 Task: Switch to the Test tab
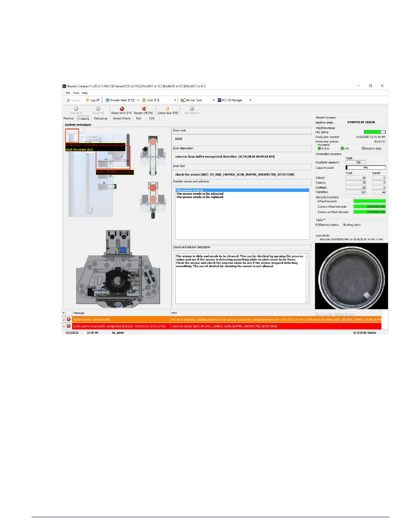(139, 118)
